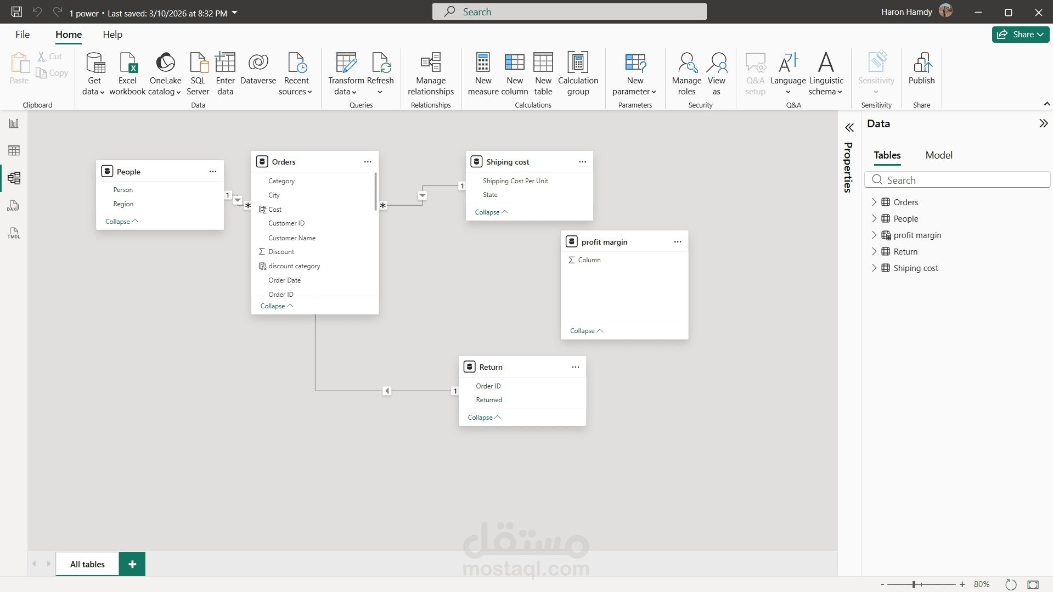Collapse the Return table card

pyautogui.click(x=484, y=418)
